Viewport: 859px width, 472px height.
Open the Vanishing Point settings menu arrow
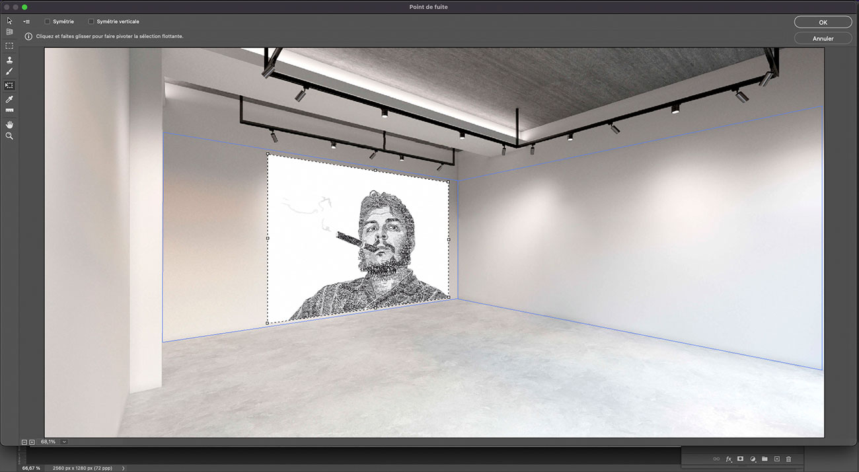(x=26, y=20)
